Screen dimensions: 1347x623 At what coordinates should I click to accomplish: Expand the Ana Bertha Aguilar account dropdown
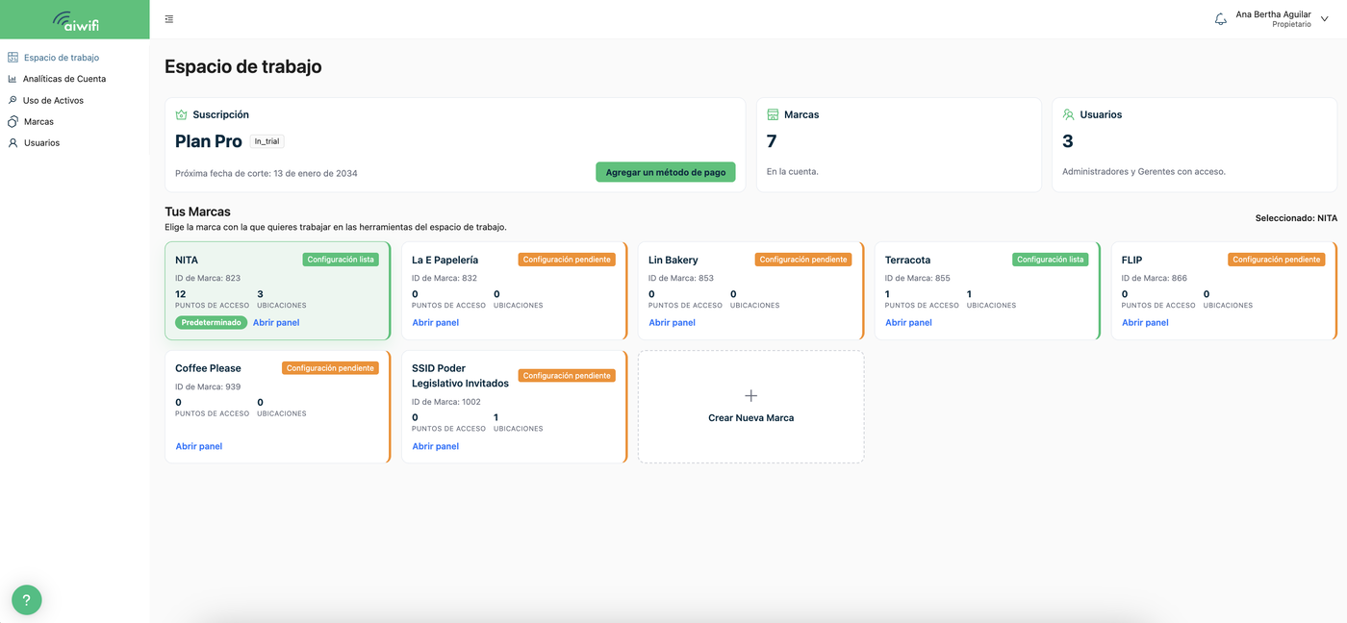point(1324,19)
